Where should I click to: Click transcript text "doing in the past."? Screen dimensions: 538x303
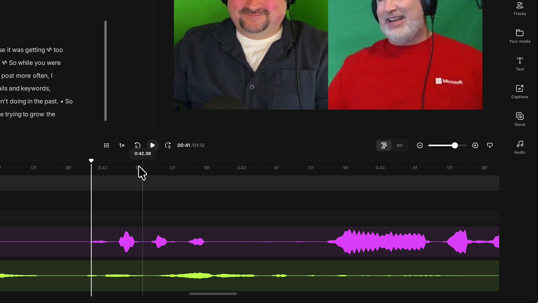[34, 101]
